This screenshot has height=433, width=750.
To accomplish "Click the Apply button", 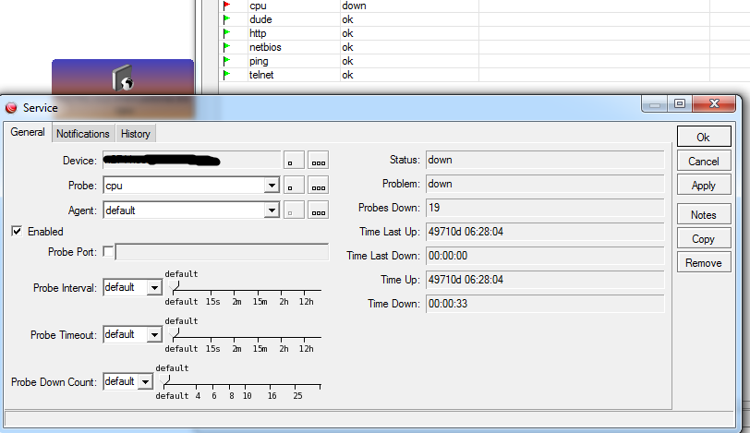I will point(704,185).
